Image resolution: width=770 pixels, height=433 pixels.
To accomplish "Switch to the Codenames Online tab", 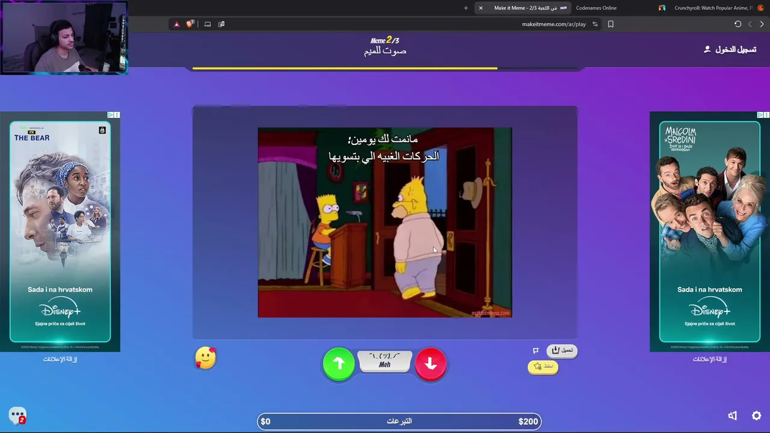I will [596, 8].
